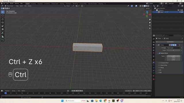This screenshot has height=103, width=184.
Task: Toggle Relative Offset checkbox
Action: pyautogui.click(x=160, y=53)
